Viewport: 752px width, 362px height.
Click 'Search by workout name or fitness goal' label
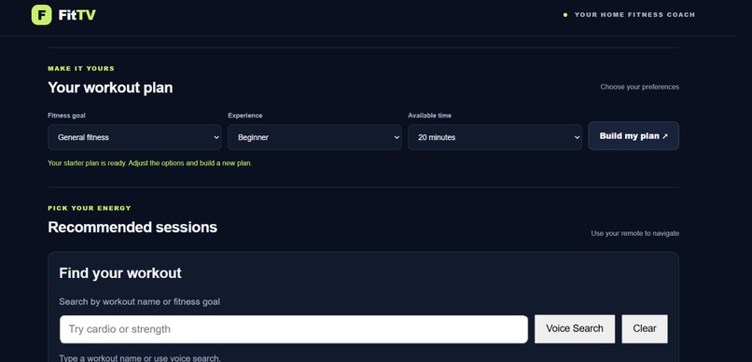click(140, 302)
